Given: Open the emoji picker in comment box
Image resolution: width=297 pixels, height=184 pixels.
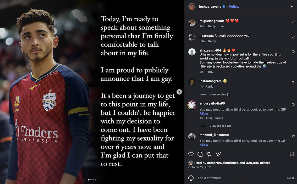Looking at the screenshot, I should (x=191, y=178).
